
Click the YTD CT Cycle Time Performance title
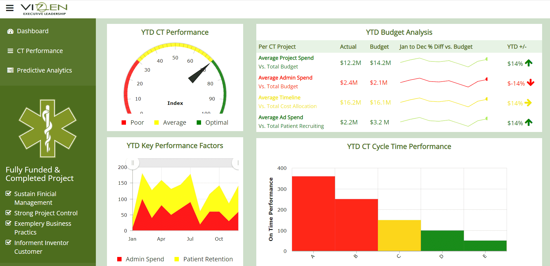click(x=399, y=147)
